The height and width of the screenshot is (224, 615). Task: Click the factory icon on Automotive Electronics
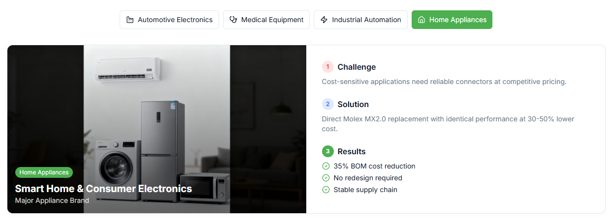[x=130, y=20]
